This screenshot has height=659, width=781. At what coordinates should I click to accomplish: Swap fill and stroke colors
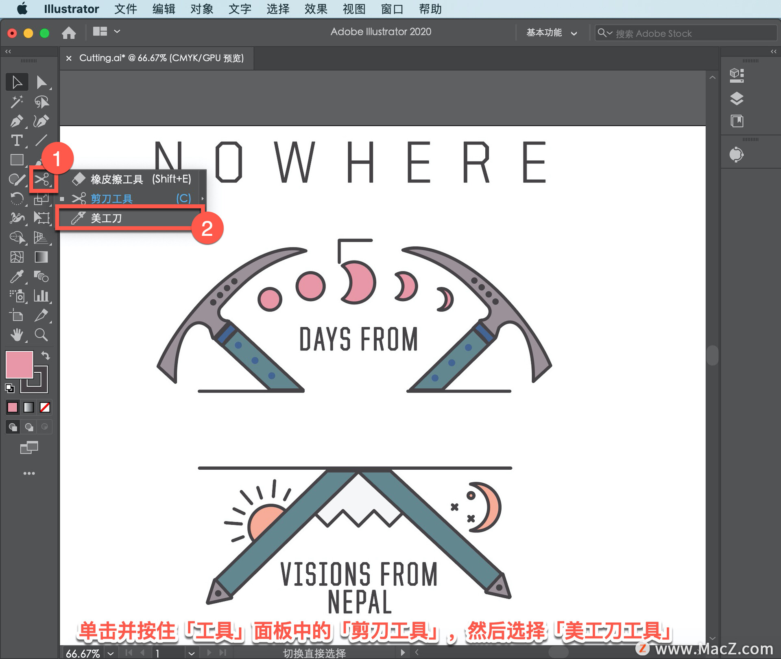(46, 356)
